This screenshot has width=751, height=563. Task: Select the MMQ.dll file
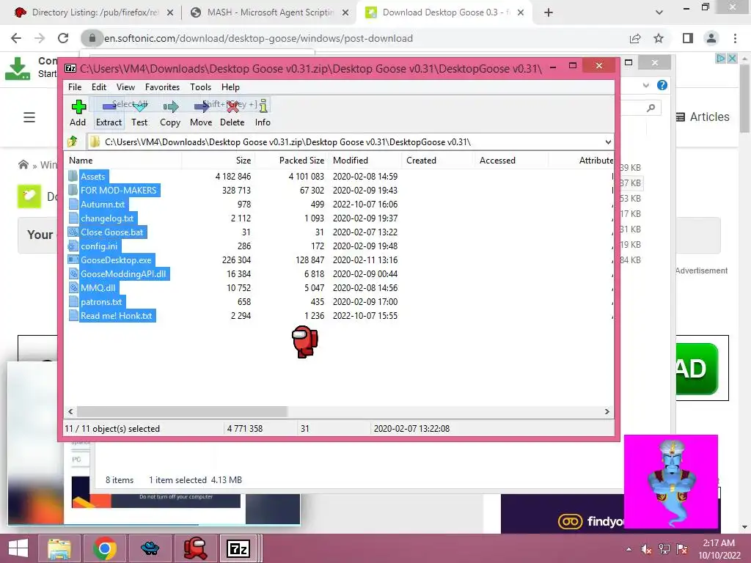(x=98, y=287)
